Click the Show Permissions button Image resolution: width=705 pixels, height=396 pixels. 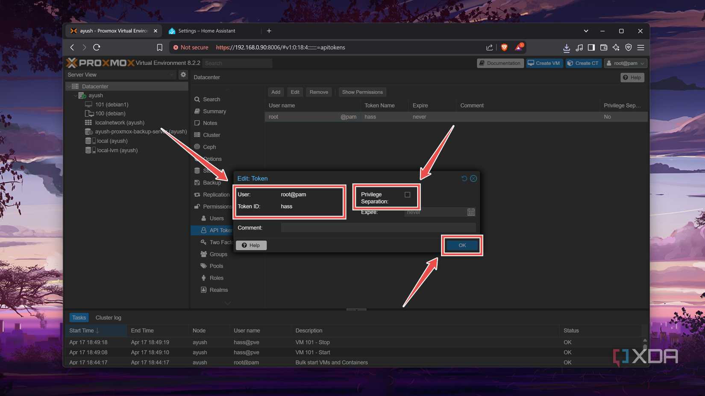coord(362,92)
